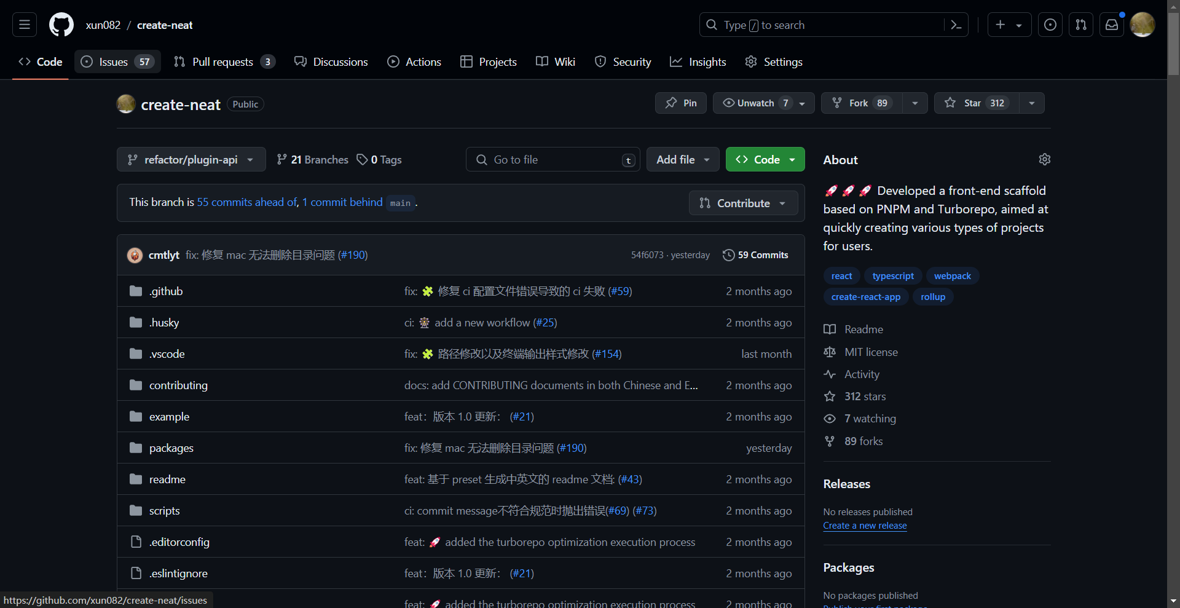Image resolution: width=1180 pixels, height=608 pixels.
Task: View the 21 Branches list
Action: 312,159
